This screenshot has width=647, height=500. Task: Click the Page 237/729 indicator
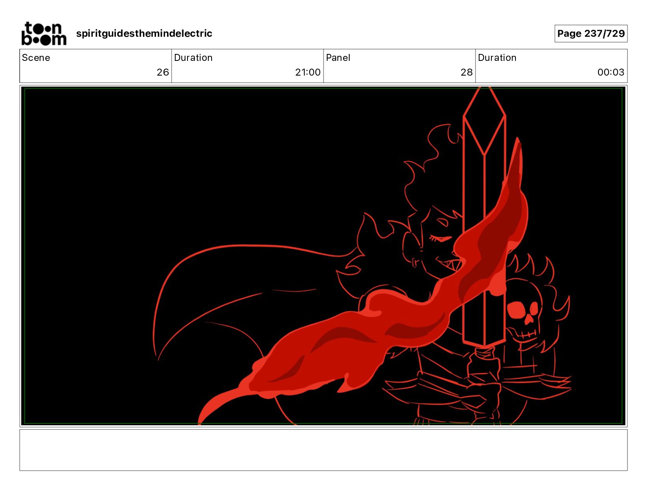point(591,33)
